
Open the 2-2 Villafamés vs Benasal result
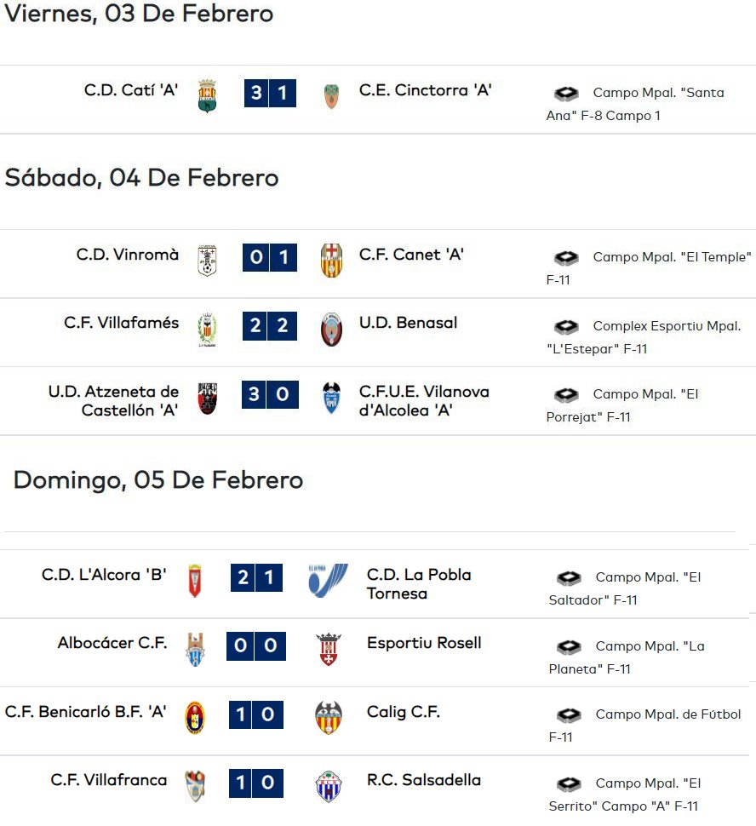click(x=270, y=325)
